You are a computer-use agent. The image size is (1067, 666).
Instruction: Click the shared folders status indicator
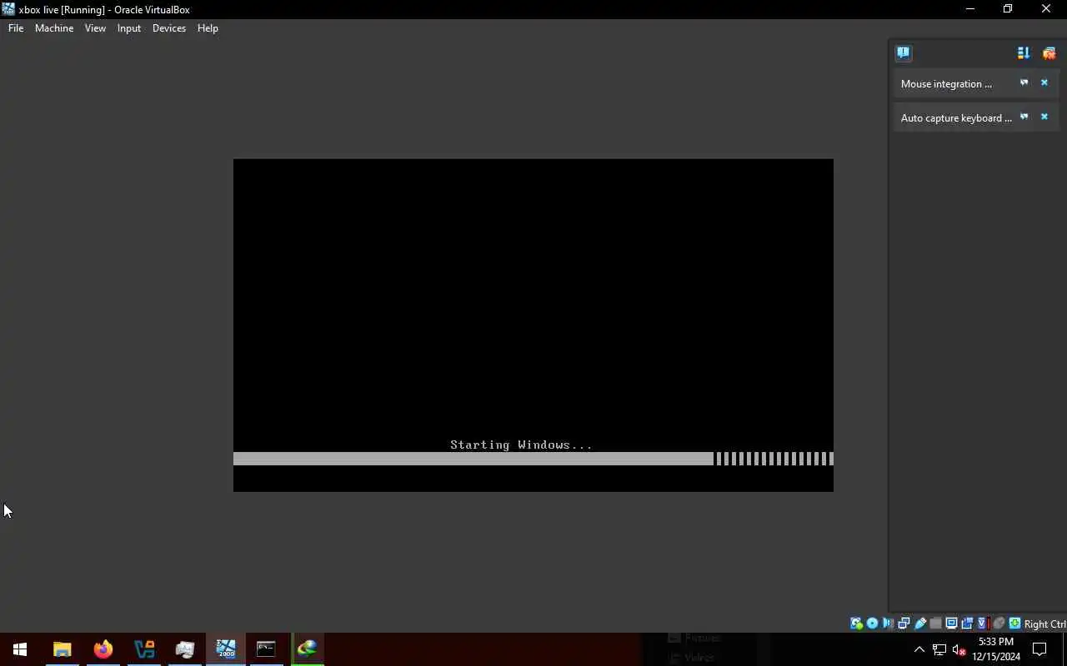point(935,624)
